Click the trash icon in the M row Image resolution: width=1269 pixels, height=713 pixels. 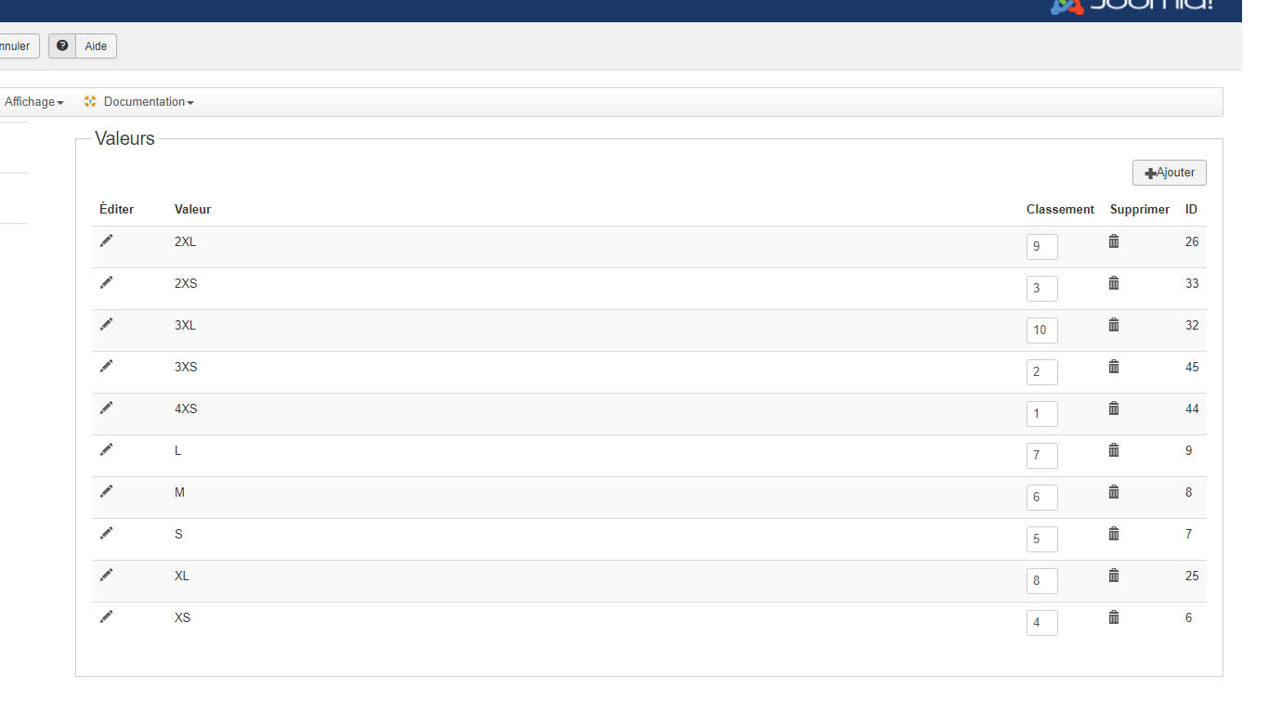[x=1114, y=492]
